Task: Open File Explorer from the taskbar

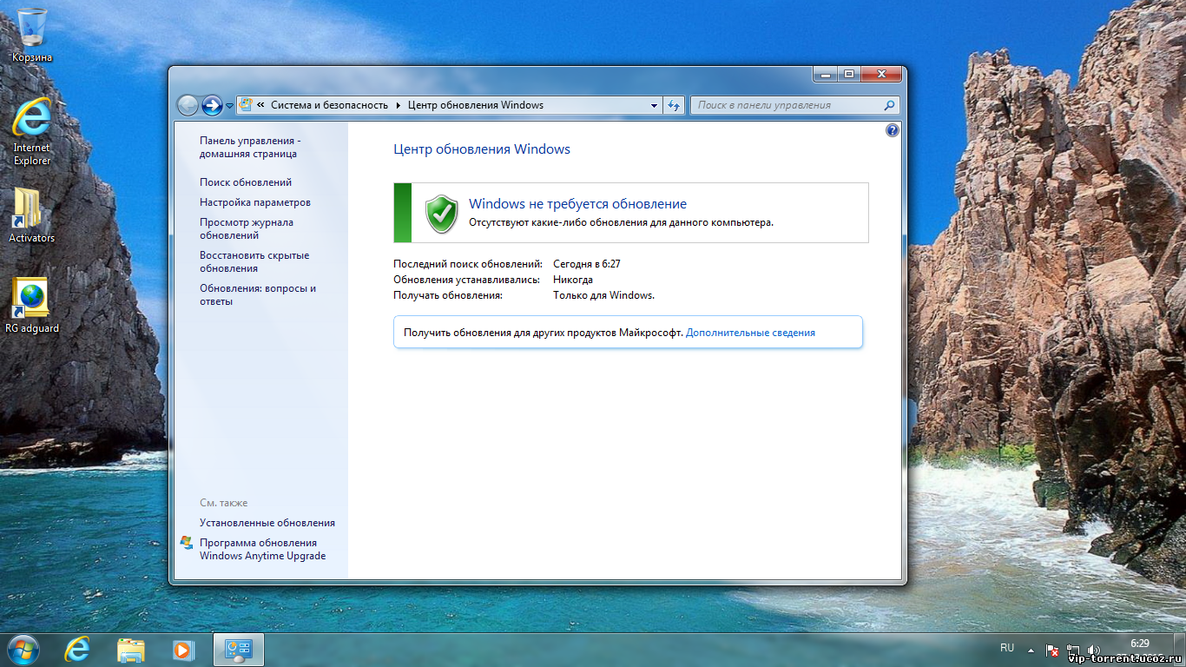Action: click(x=131, y=649)
